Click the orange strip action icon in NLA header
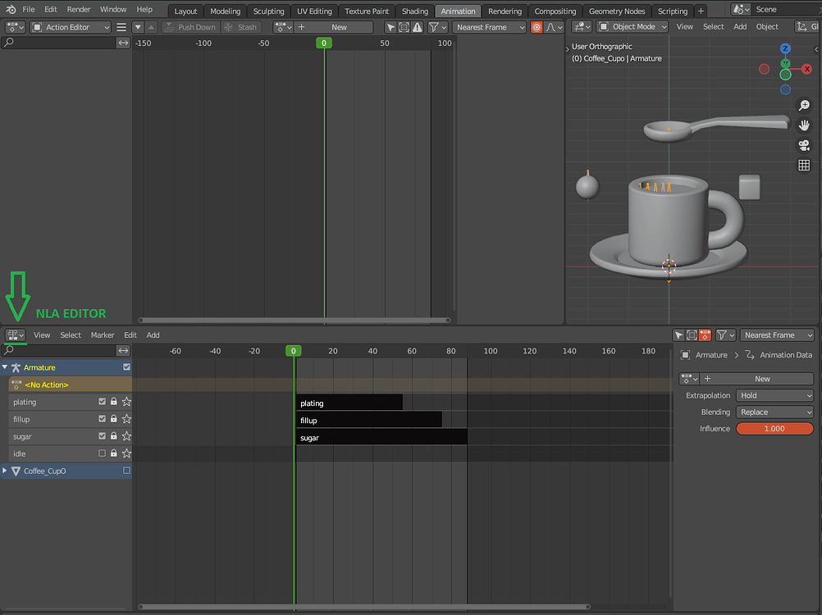The height and width of the screenshot is (615, 822). tap(706, 335)
